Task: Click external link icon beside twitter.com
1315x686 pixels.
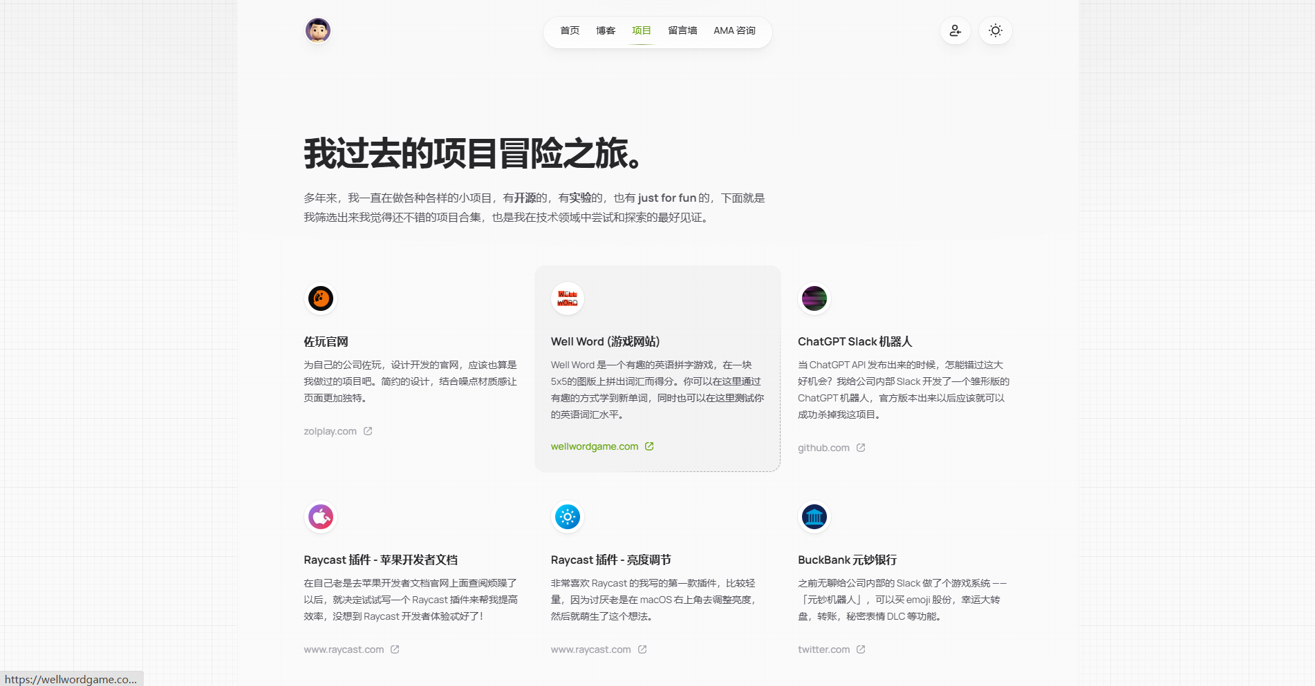Action: pos(861,649)
